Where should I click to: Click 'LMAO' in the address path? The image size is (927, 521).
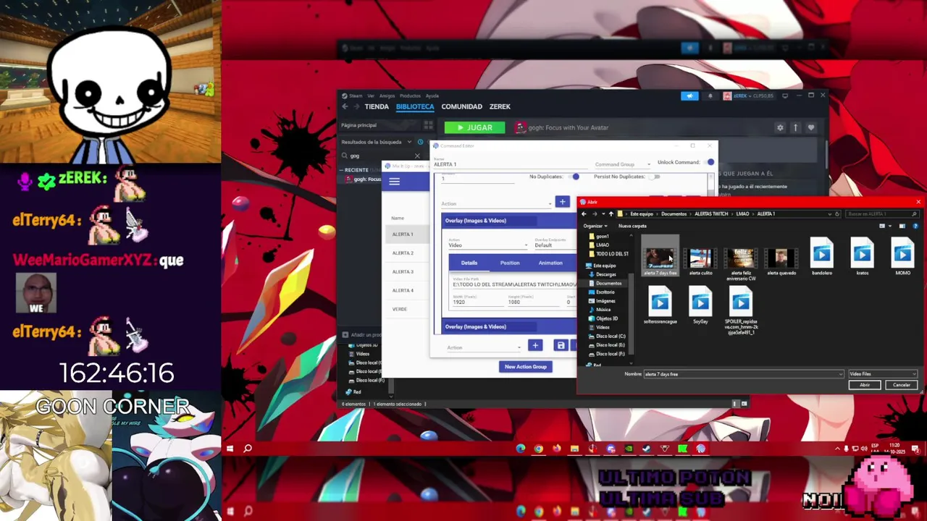(742, 214)
